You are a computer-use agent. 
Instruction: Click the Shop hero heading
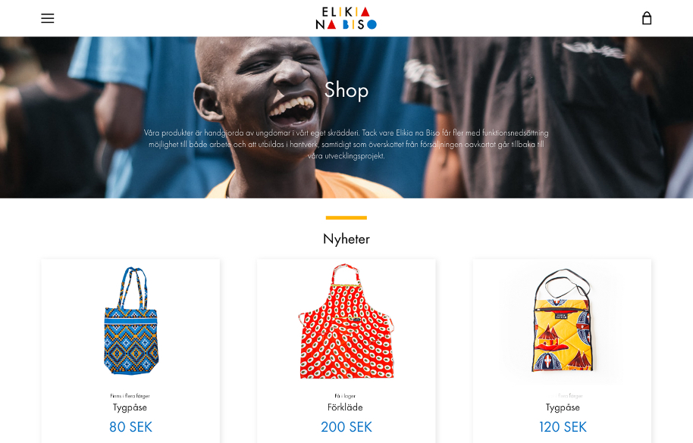(346, 90)
